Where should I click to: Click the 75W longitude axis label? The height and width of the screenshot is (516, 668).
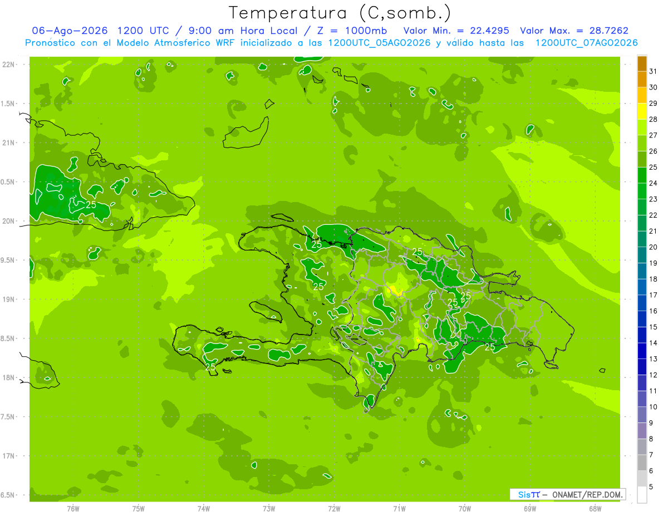pos(139,508)
